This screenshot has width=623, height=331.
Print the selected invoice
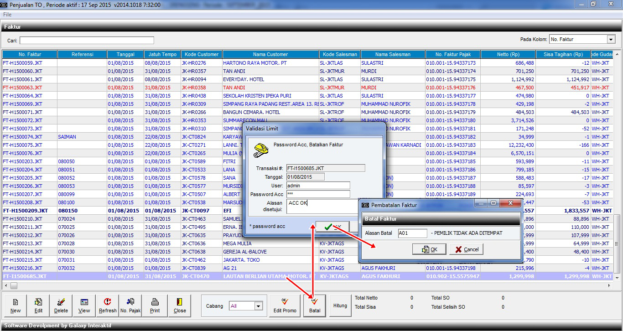[x=155, y=305]
